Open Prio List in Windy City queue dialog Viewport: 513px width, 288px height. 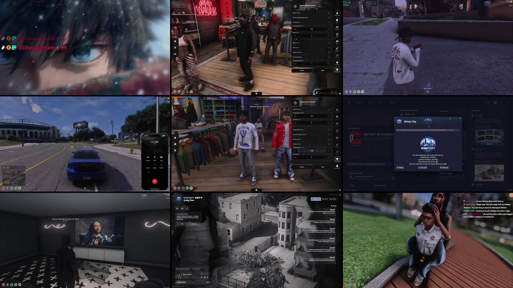pos(423,168)
